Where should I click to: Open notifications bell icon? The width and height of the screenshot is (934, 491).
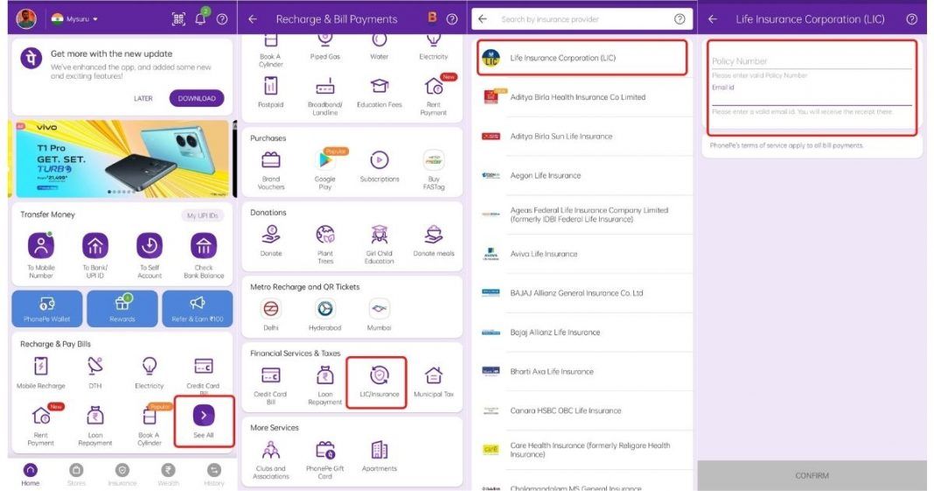[201, 18]
